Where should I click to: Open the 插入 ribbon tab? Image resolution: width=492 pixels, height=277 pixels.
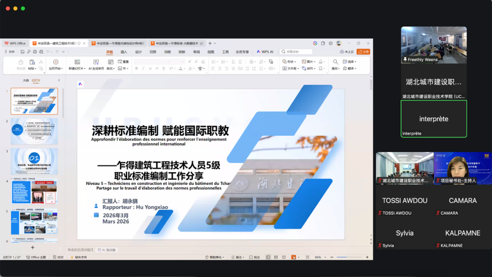[124, 52]
